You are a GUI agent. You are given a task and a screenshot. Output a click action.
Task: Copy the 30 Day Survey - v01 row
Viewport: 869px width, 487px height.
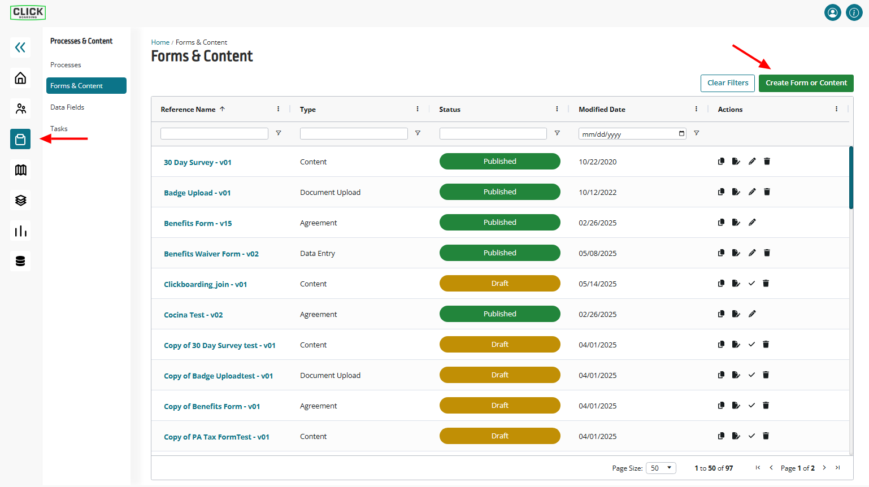[721, 162]
